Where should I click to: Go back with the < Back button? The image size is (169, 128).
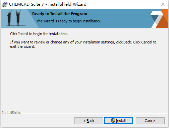(89, 121)
